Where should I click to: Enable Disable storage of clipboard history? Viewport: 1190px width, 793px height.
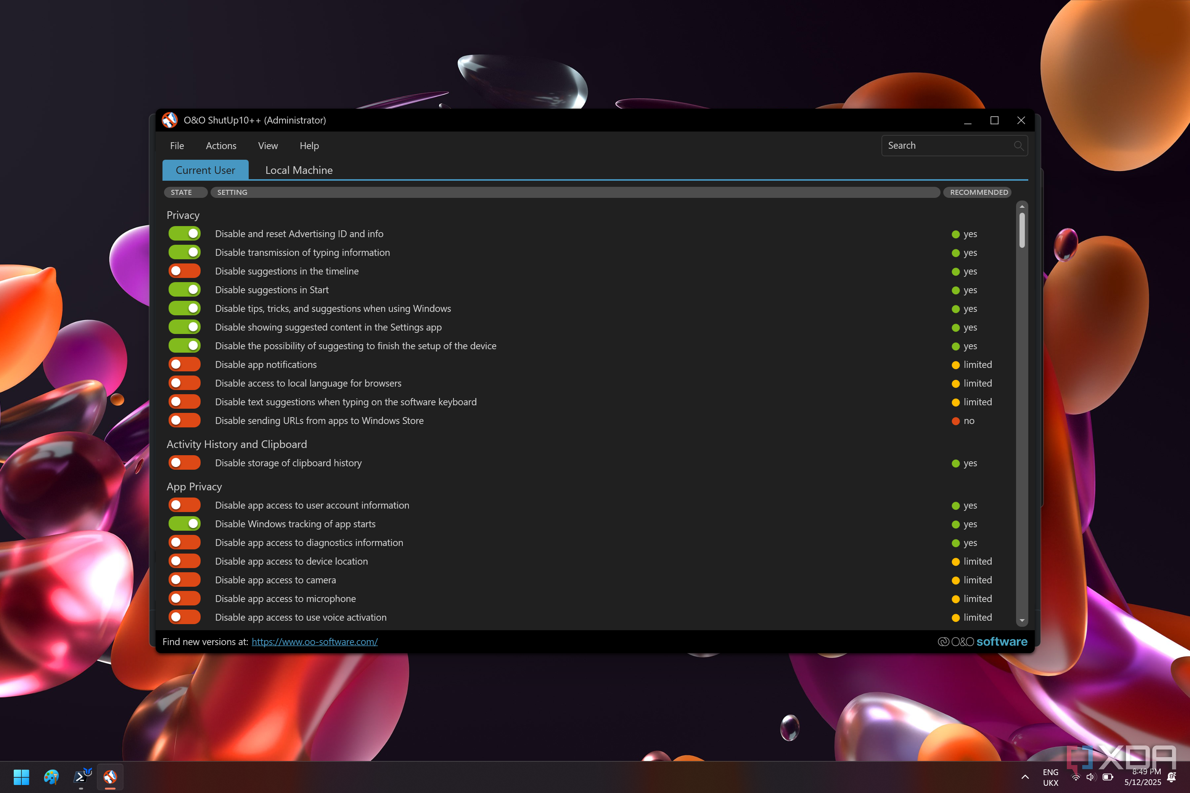(x=185, y=463)
